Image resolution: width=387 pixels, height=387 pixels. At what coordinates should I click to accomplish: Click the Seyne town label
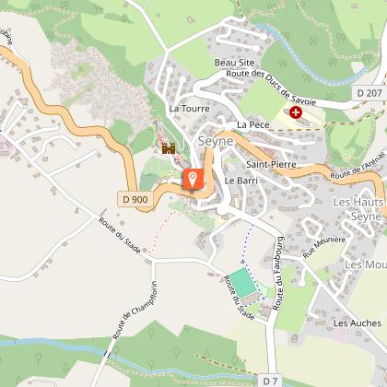click(216, 141)
